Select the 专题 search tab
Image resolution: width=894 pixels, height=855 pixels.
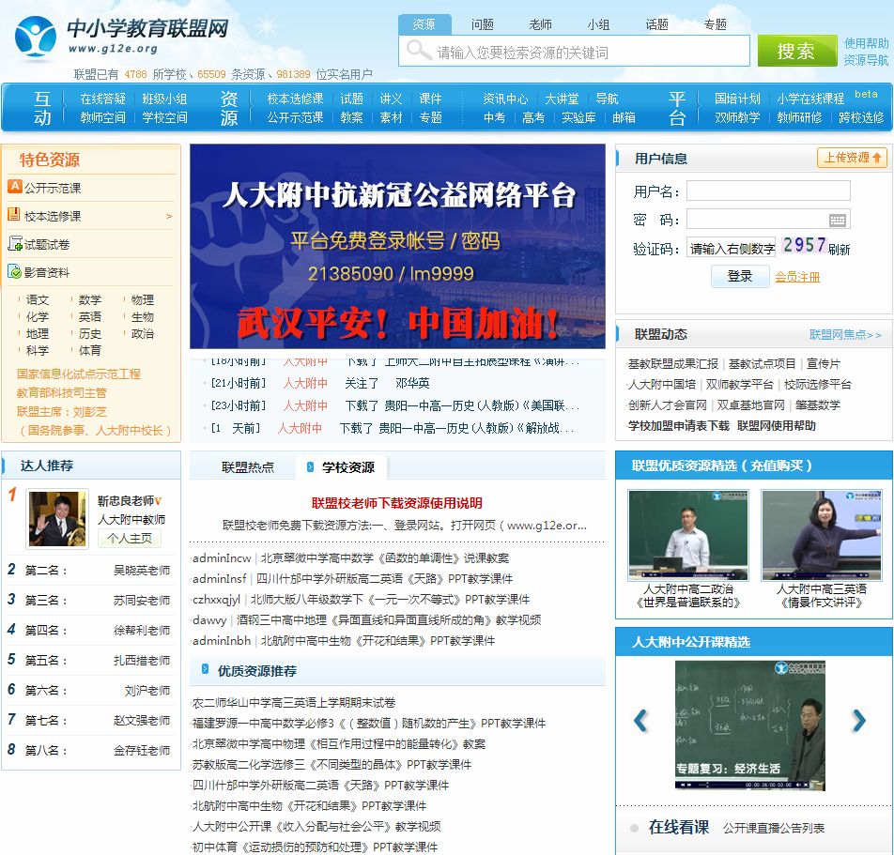715,24
